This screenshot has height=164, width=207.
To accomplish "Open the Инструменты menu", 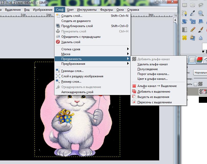I will 87,10.
